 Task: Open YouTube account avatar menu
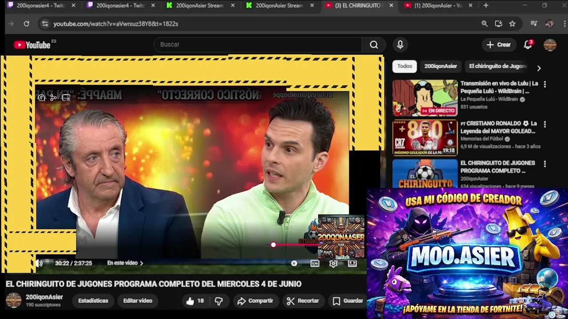tap(550, 45)
